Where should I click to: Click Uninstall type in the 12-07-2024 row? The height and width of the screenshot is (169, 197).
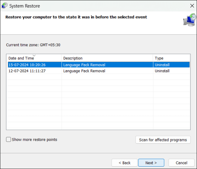point(162,71)
